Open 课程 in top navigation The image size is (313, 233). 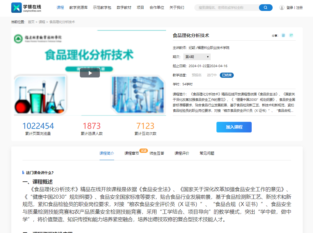click(x=60, y=8)
